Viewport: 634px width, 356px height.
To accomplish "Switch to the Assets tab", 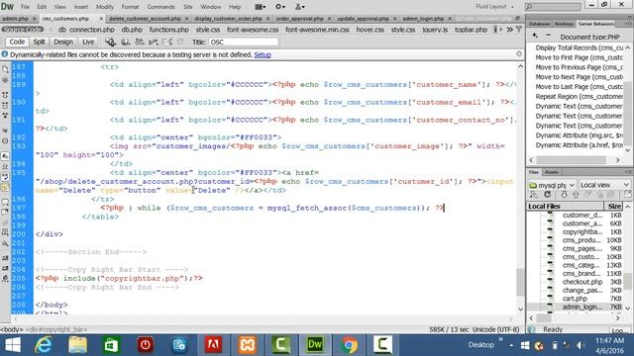I will coord(552,172).
